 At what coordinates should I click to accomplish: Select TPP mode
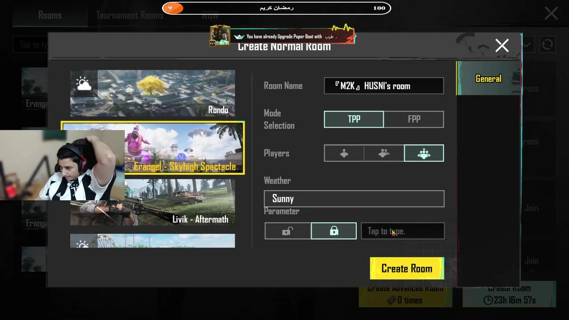click(x=354, y=119)
